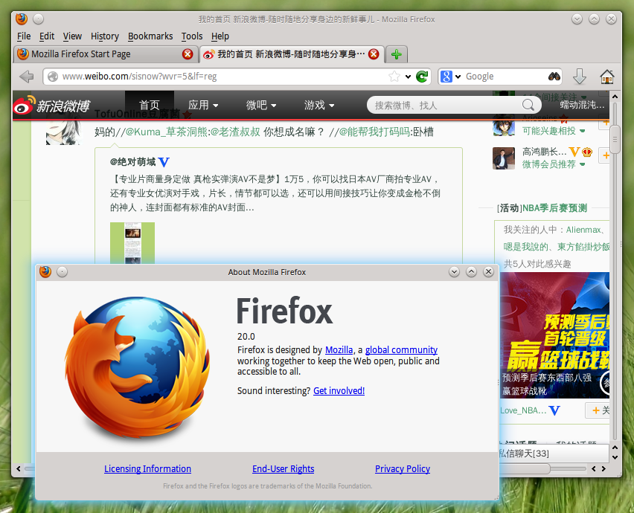Click the Mozilla link

[x=339, y=350]
